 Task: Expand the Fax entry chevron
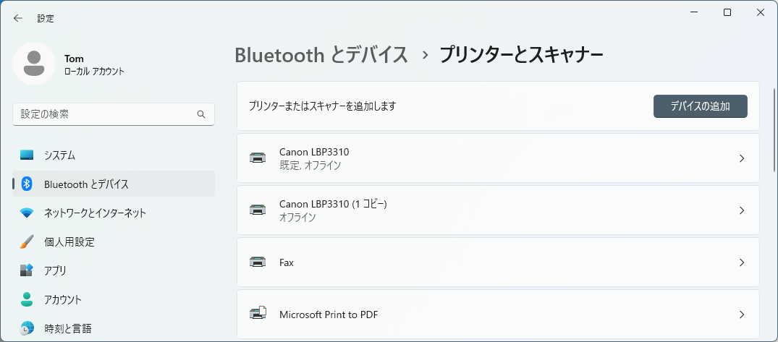pos(742,262)
